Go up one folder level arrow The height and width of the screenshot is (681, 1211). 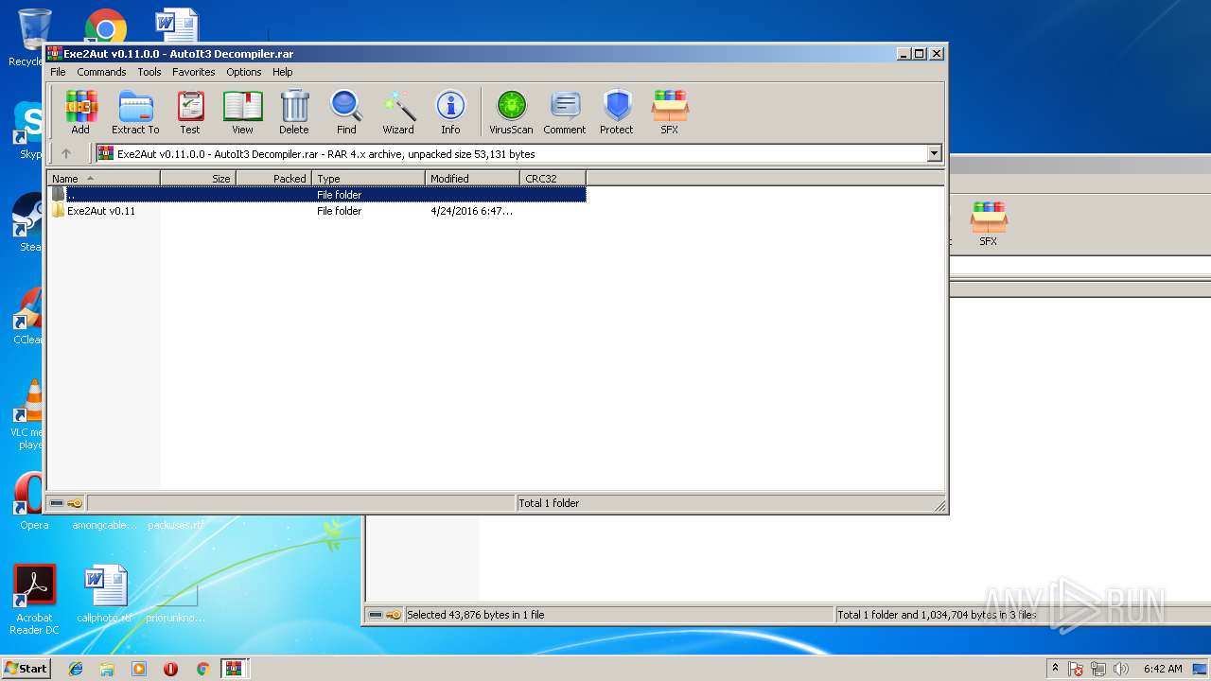[66, 153]
